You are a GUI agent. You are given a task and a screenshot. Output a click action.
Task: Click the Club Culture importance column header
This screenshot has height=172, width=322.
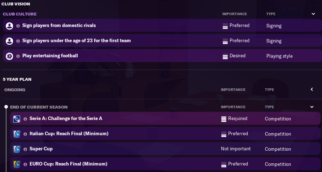(x=234, y=14)
